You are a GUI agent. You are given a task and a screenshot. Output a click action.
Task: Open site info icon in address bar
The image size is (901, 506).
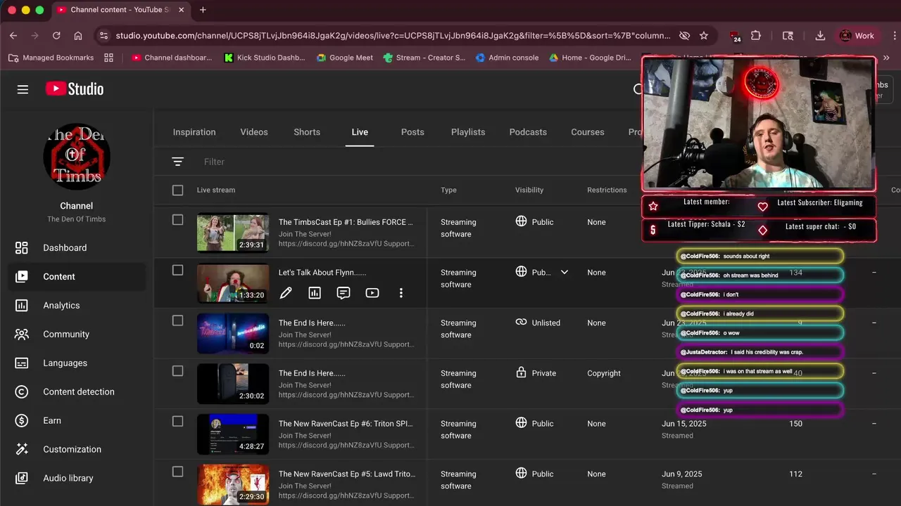click(x=103, y=36)
